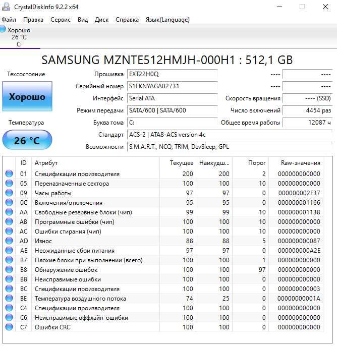Click the Возможности field with S.M.A.R.T.
Viewport: 337px width, 346px height.
pos(230,147)
